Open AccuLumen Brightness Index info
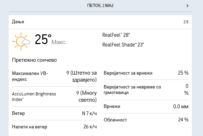 point(34,97)
